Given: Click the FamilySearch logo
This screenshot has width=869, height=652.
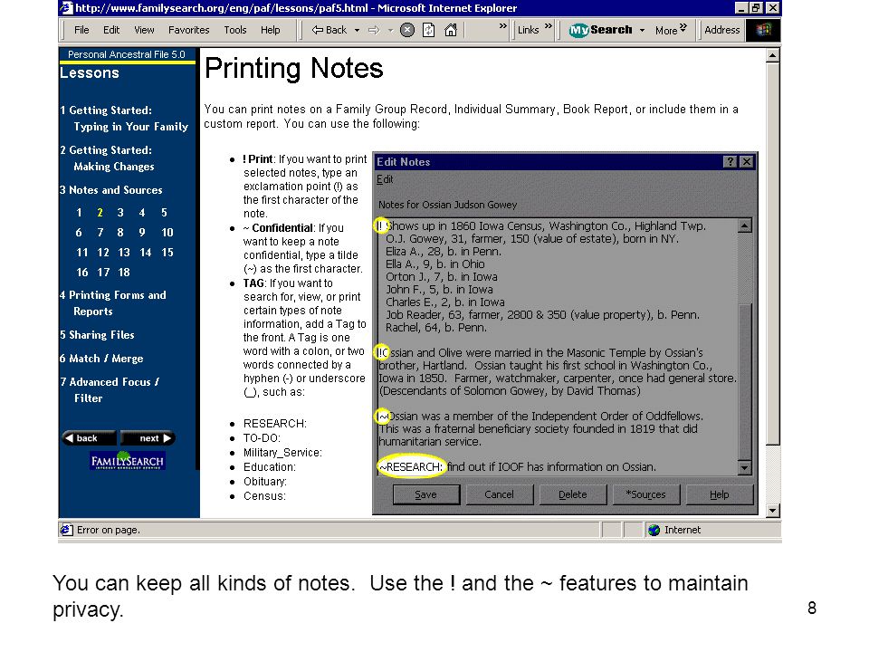Looking at the screenshot, I should click(128, 461).
